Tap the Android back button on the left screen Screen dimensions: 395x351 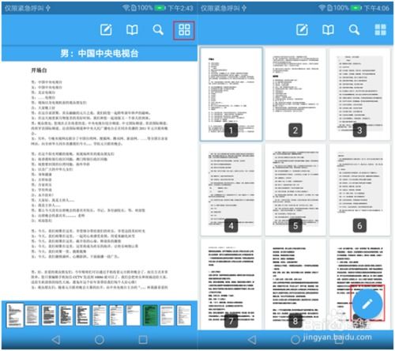coord(56,340)
